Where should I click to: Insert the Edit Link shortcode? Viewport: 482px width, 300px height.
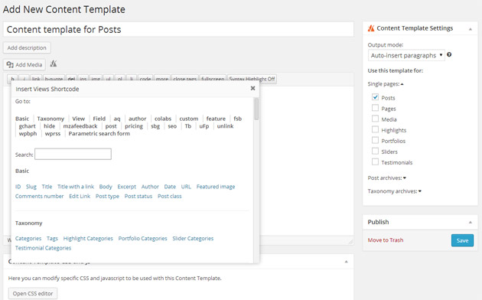click(80, 196)
